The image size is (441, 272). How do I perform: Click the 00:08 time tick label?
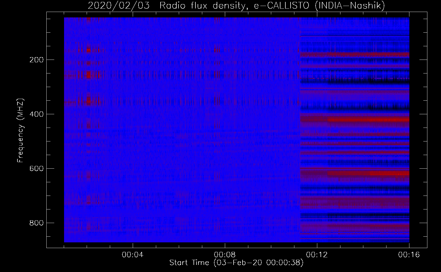click(225, 255)
